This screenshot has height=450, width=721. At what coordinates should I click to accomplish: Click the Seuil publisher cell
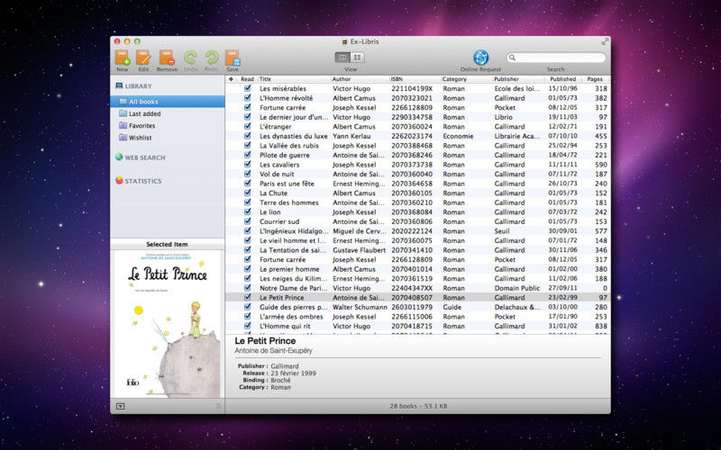[x=502, y=231]
